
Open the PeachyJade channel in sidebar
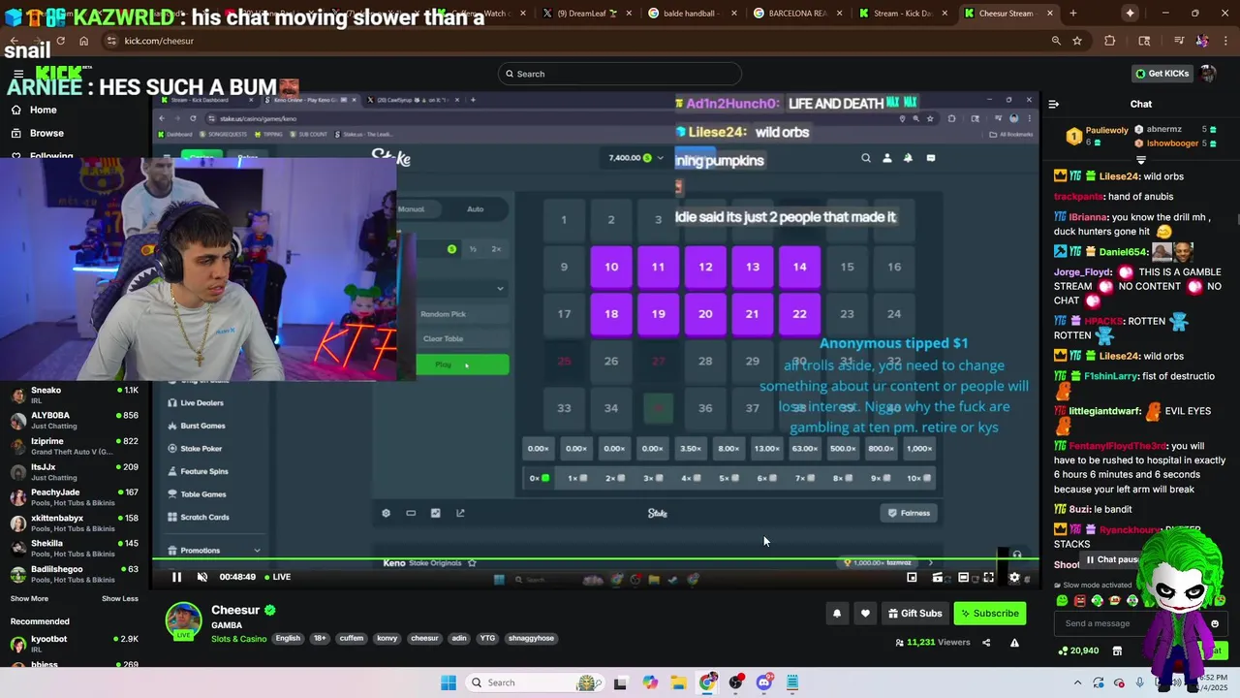(x=74, y=497)
